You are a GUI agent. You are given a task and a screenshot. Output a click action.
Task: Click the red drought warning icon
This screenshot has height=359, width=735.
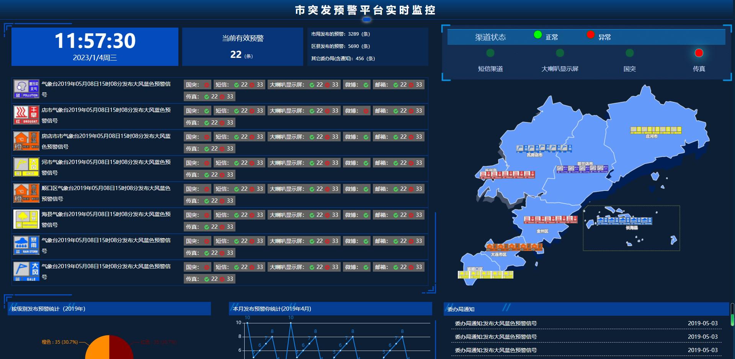(x=26, y=115)
